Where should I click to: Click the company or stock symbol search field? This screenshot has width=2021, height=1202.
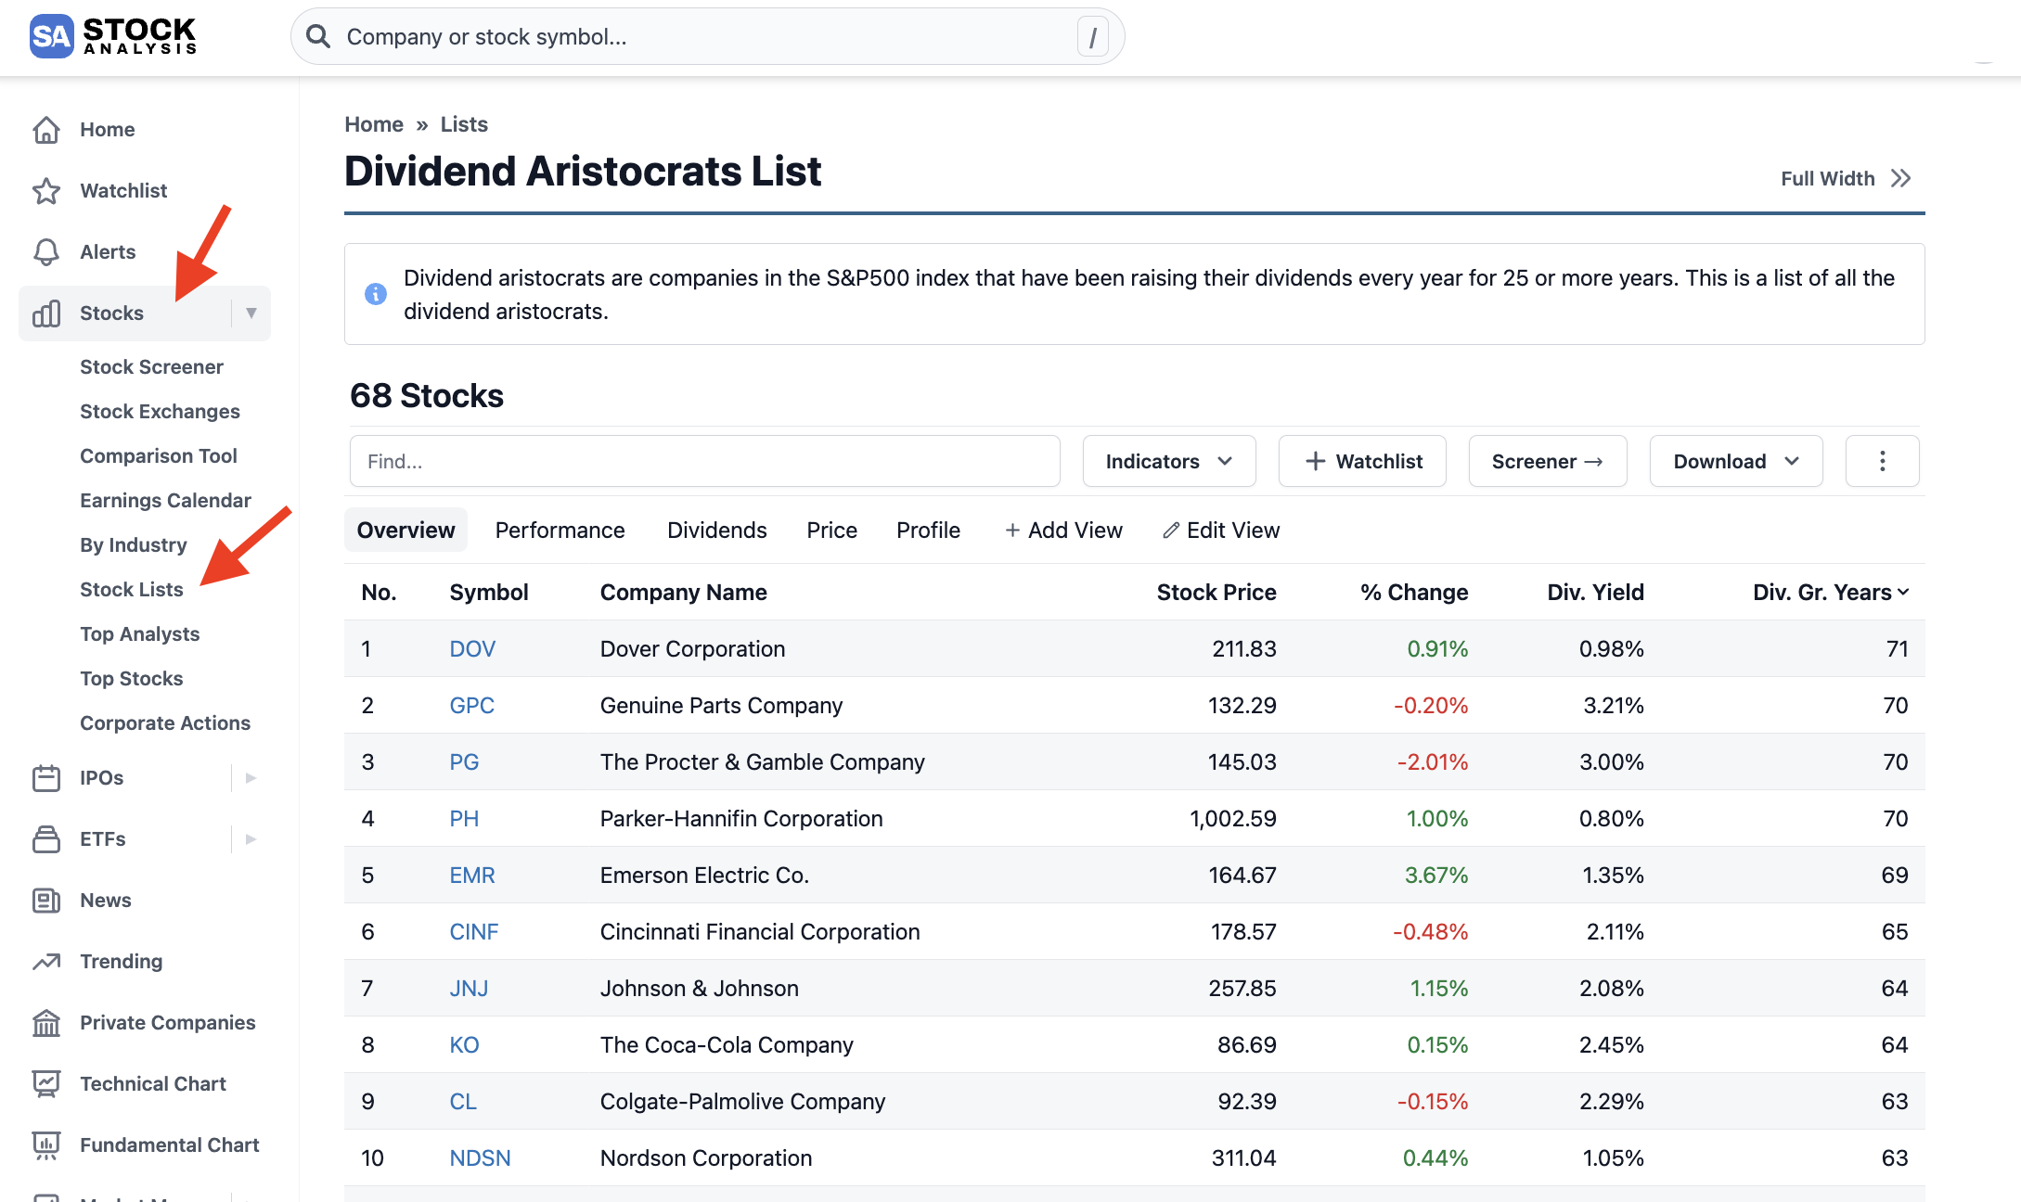[708, 36]
